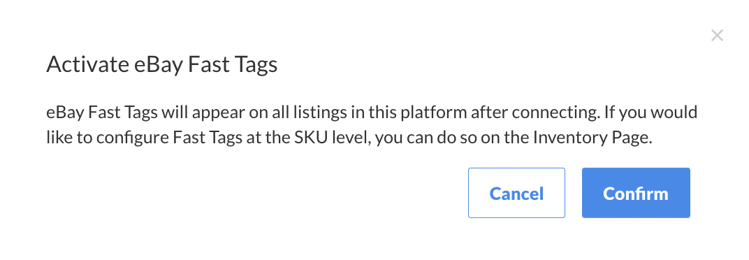The width and height of the screenshot is (749, 260).
Task: Click the outlined Cancel button
Action: click(x=516, y=193)
